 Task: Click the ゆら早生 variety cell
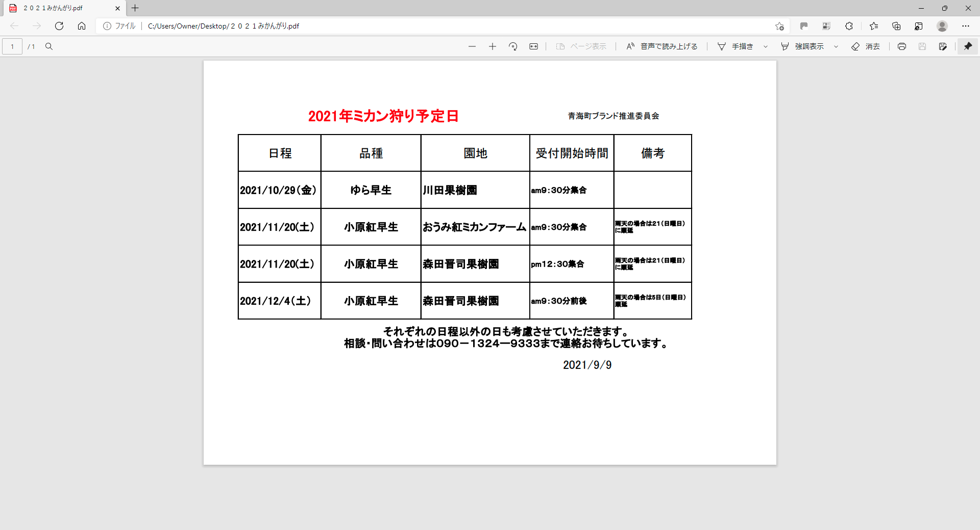click(x=371, y=190)
